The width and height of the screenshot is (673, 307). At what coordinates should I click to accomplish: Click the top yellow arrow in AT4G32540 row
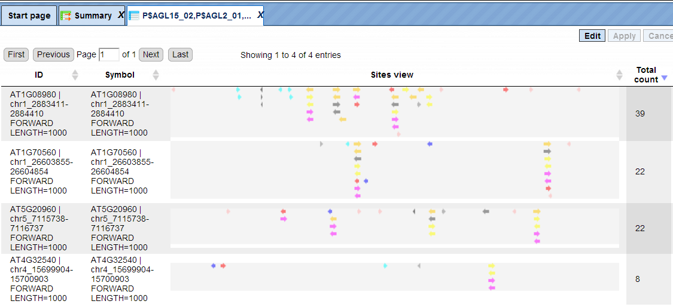click(492, 266)
